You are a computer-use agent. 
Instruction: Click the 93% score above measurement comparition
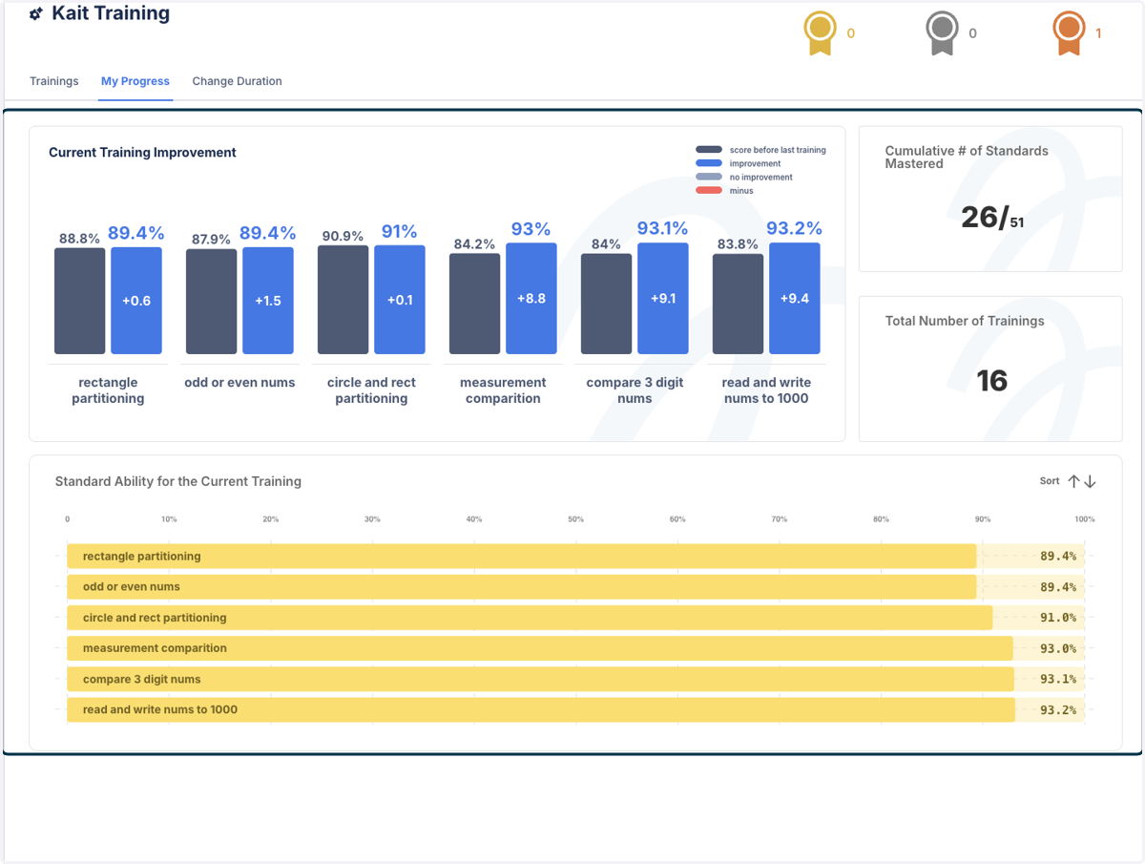[531, 229]
